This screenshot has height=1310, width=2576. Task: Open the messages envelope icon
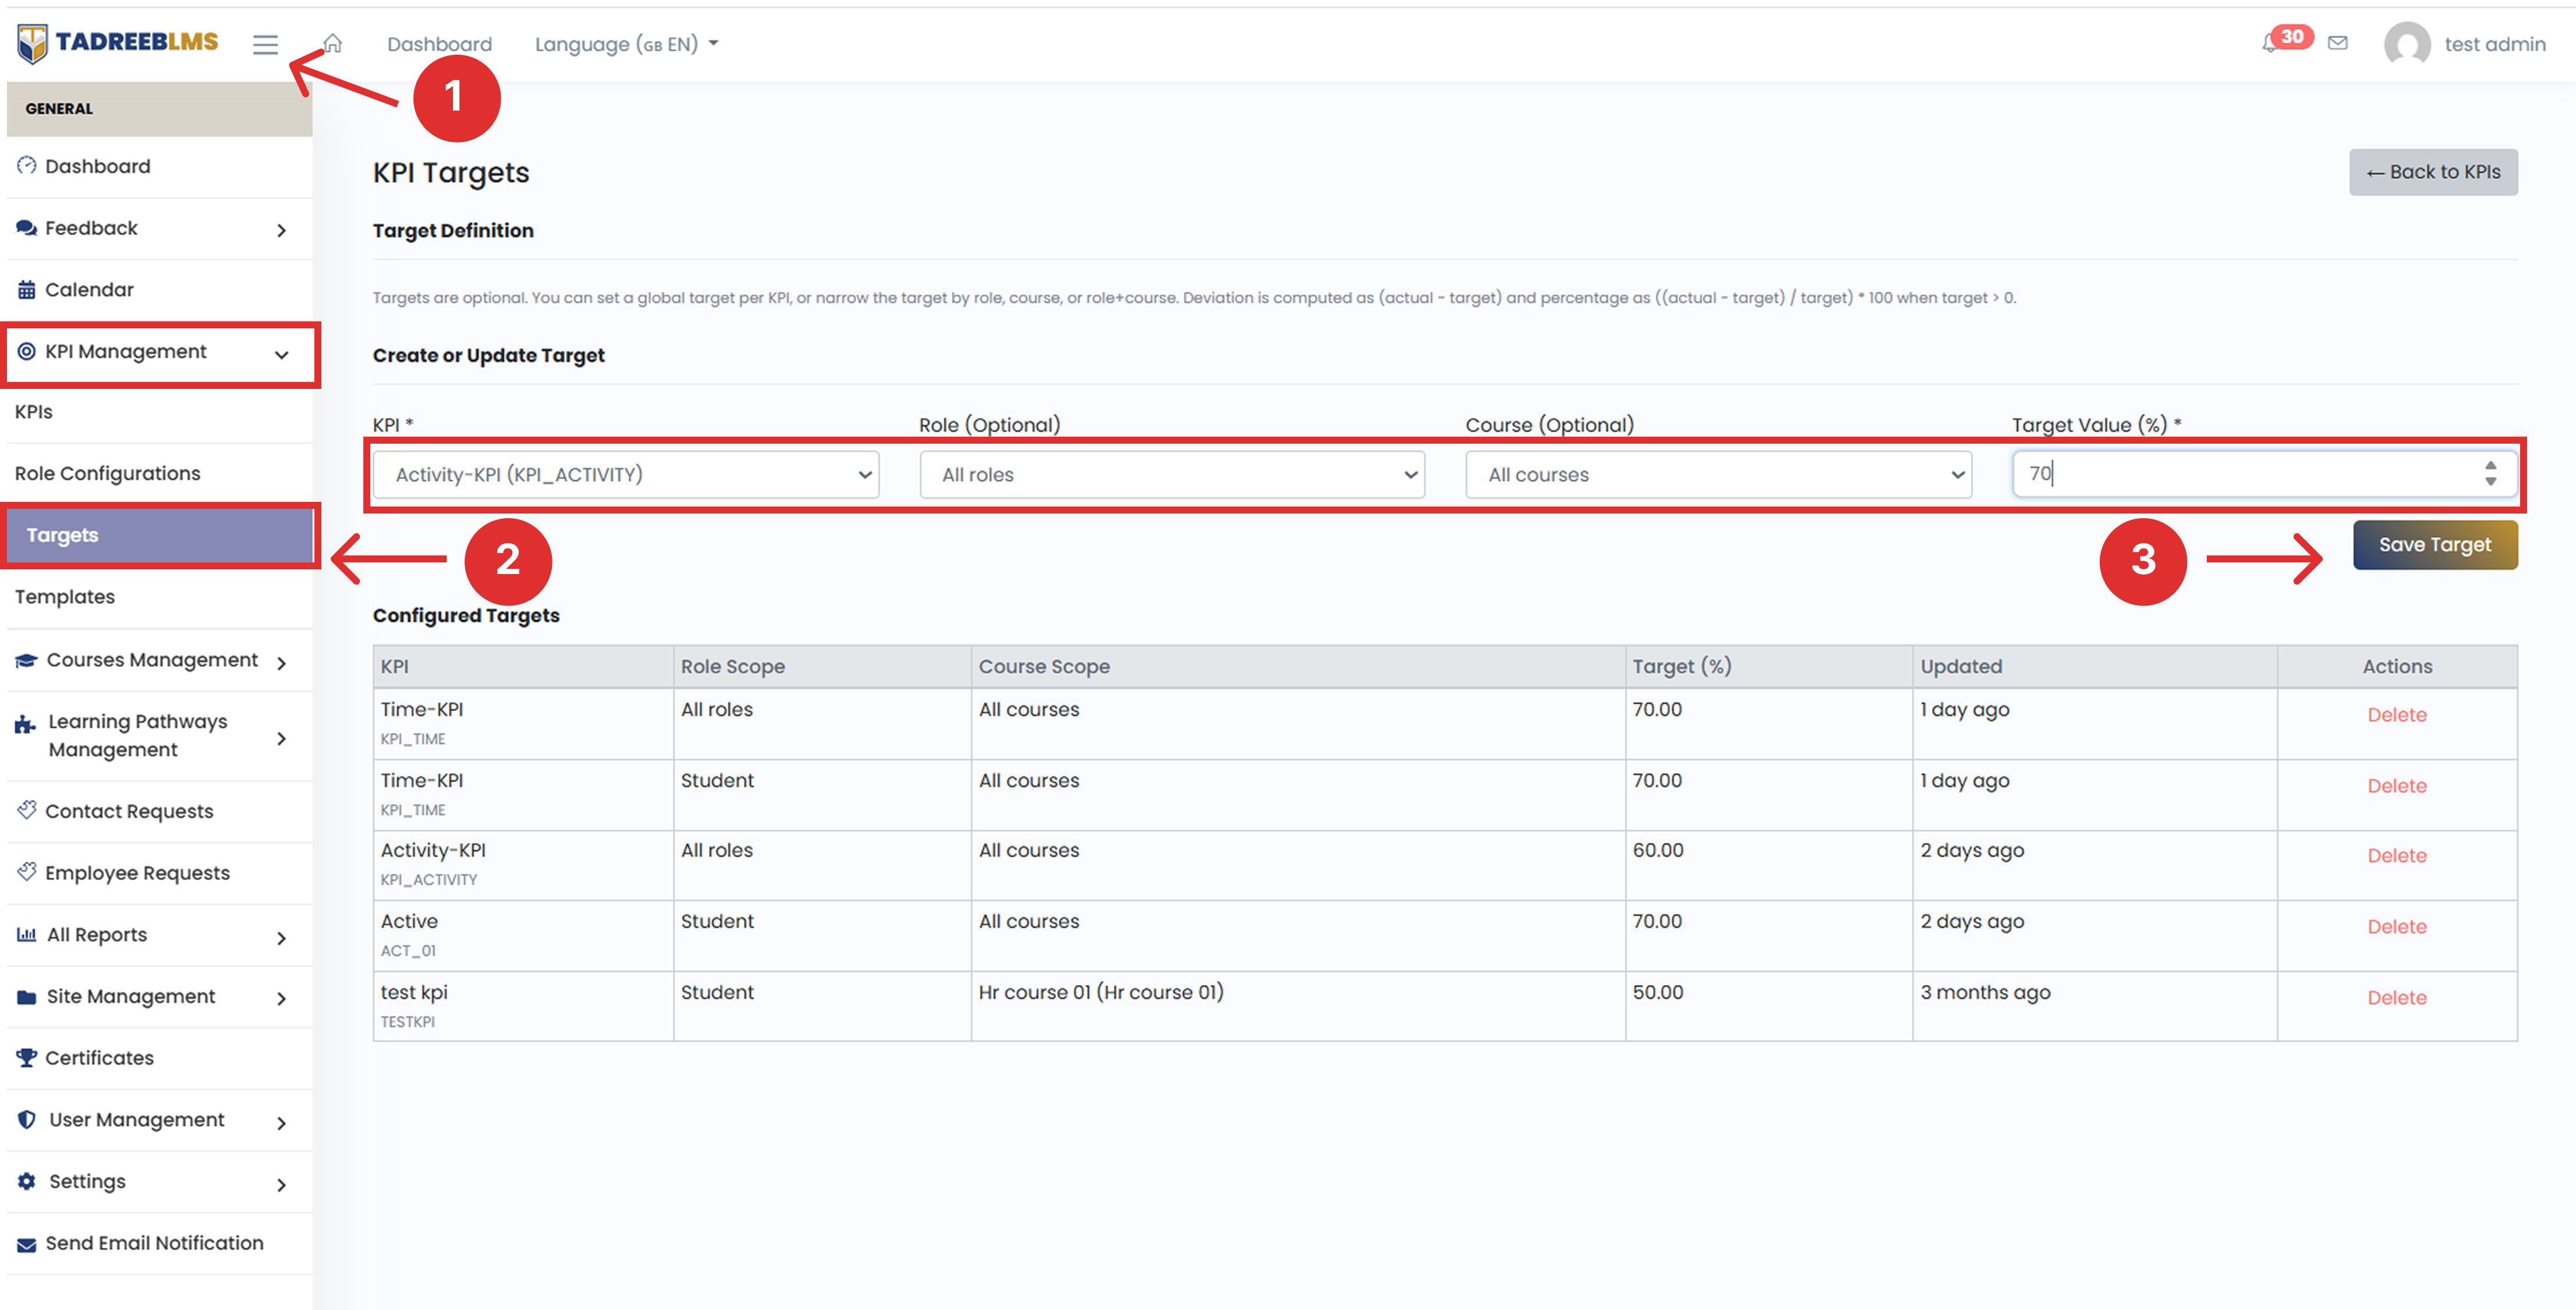[2338, 43]
